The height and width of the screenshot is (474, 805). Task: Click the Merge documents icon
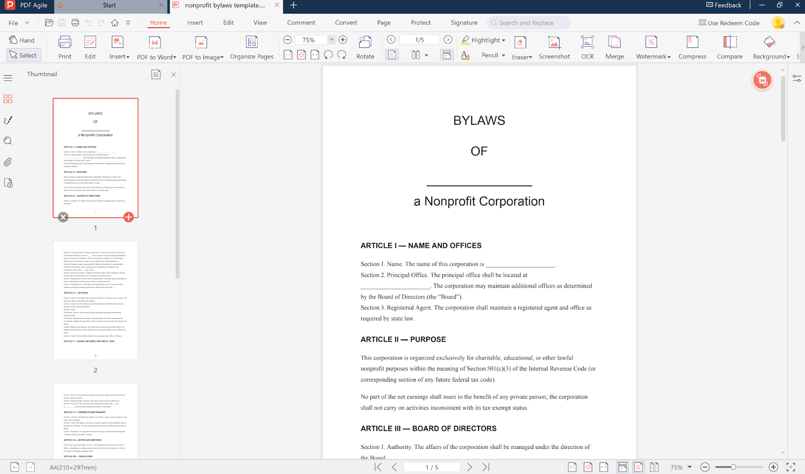point(614,43)
